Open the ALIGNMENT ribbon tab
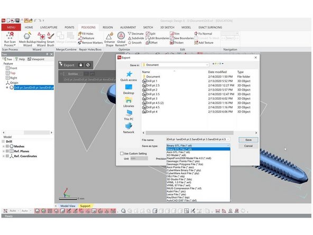The height and width of the screenshot is (235, 313). pos(128,27)
